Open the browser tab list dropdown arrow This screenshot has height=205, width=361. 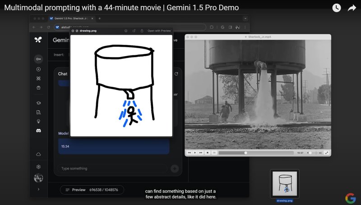point(245,18)
